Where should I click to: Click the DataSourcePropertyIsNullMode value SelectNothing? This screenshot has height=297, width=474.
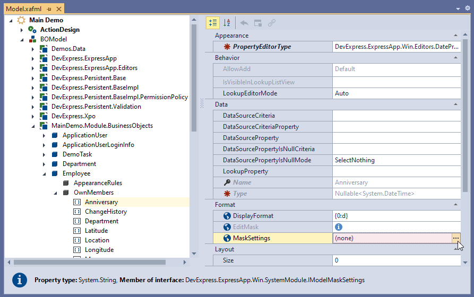397,160
